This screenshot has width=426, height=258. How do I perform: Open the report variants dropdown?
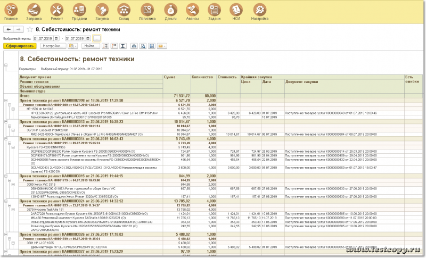72,46
